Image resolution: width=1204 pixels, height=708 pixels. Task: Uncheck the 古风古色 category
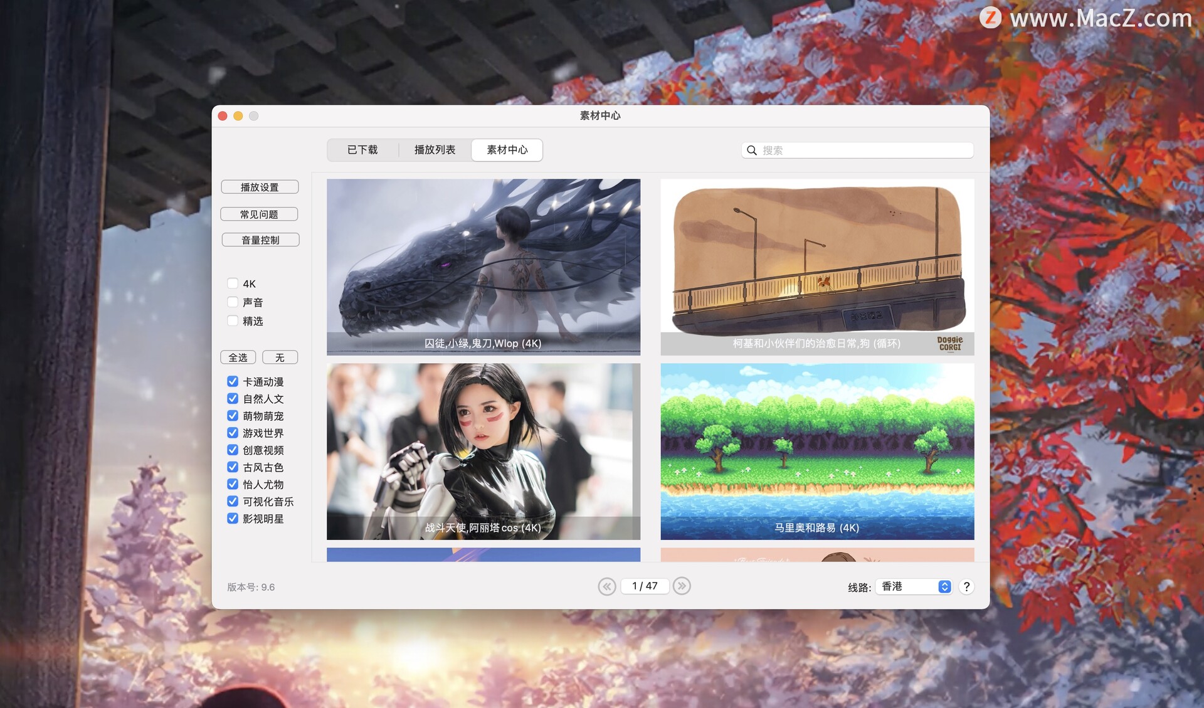click(x=233, y=467)
